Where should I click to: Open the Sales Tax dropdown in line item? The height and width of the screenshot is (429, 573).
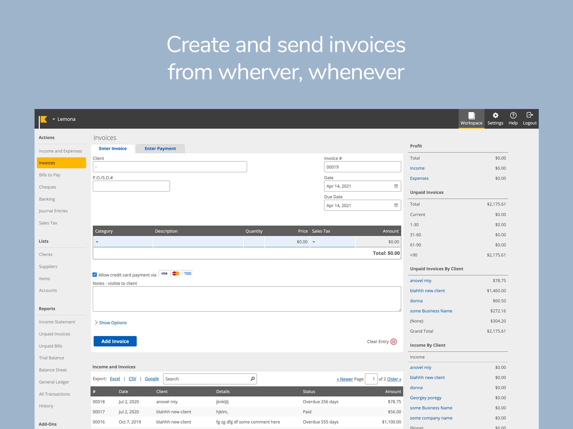click(x=314, y=242)
